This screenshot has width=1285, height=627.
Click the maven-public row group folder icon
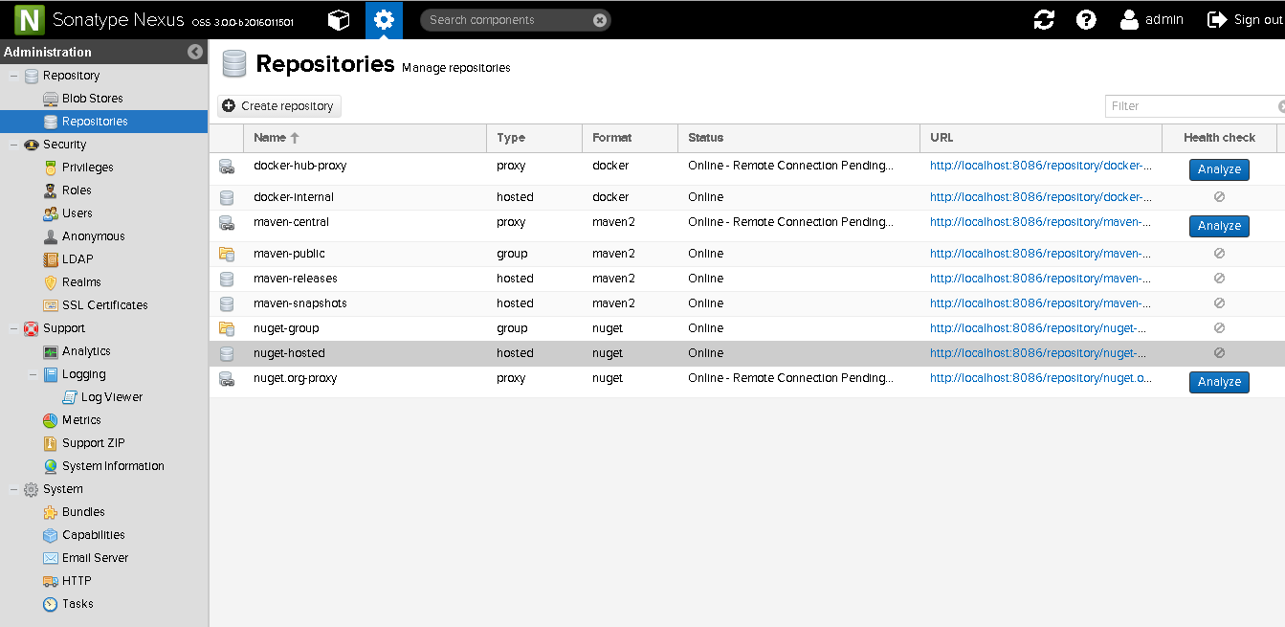click(227, 254)
